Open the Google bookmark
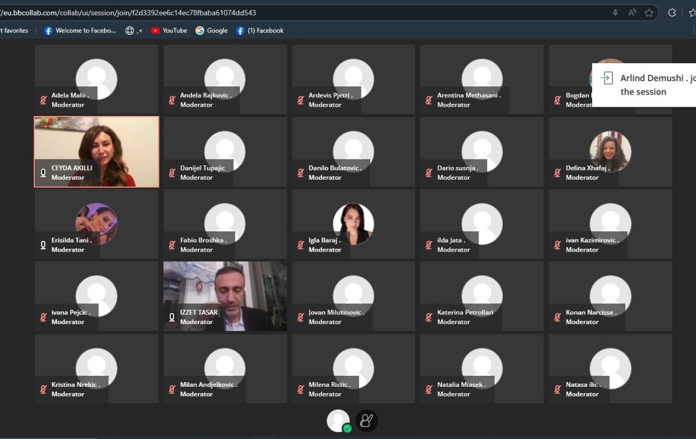The width and height of the screenshot is (696, 439). pyautogui.click(x=212, y=31)
